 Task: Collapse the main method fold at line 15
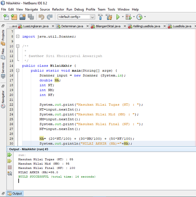[18, 70]
